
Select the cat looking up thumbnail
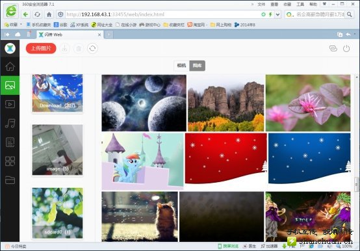pyautogui.click(x=140, y=217)
